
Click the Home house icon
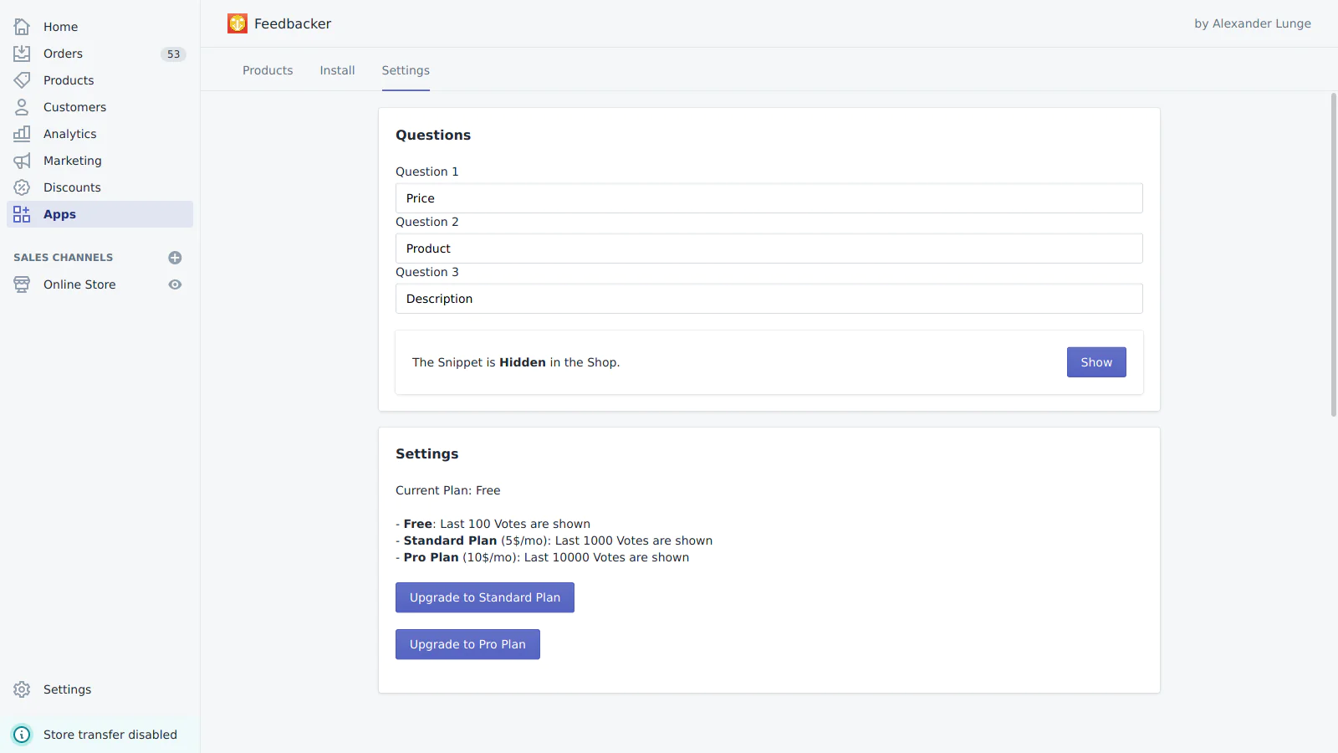(22, 27)
